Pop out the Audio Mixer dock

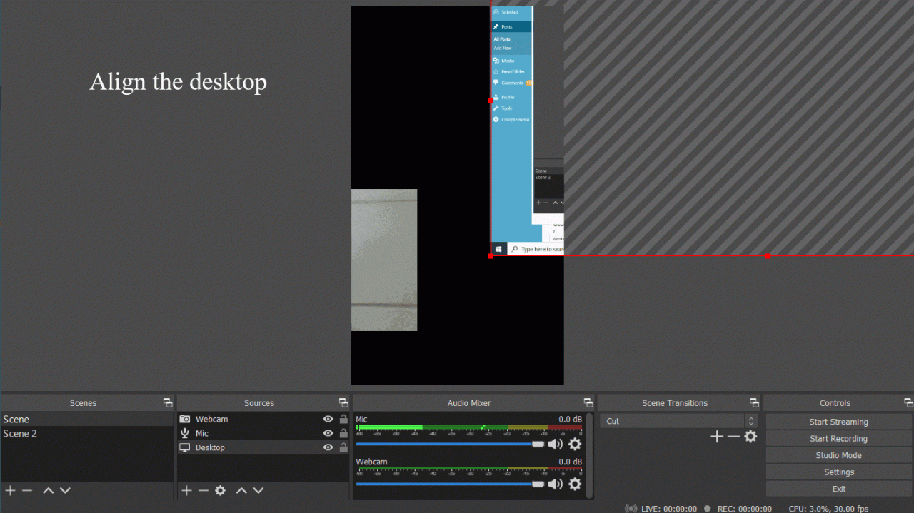(x=588, y=403)
